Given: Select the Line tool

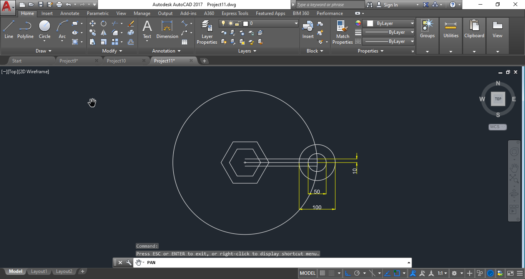Looking at the screenshot, I should coord(8,27).
